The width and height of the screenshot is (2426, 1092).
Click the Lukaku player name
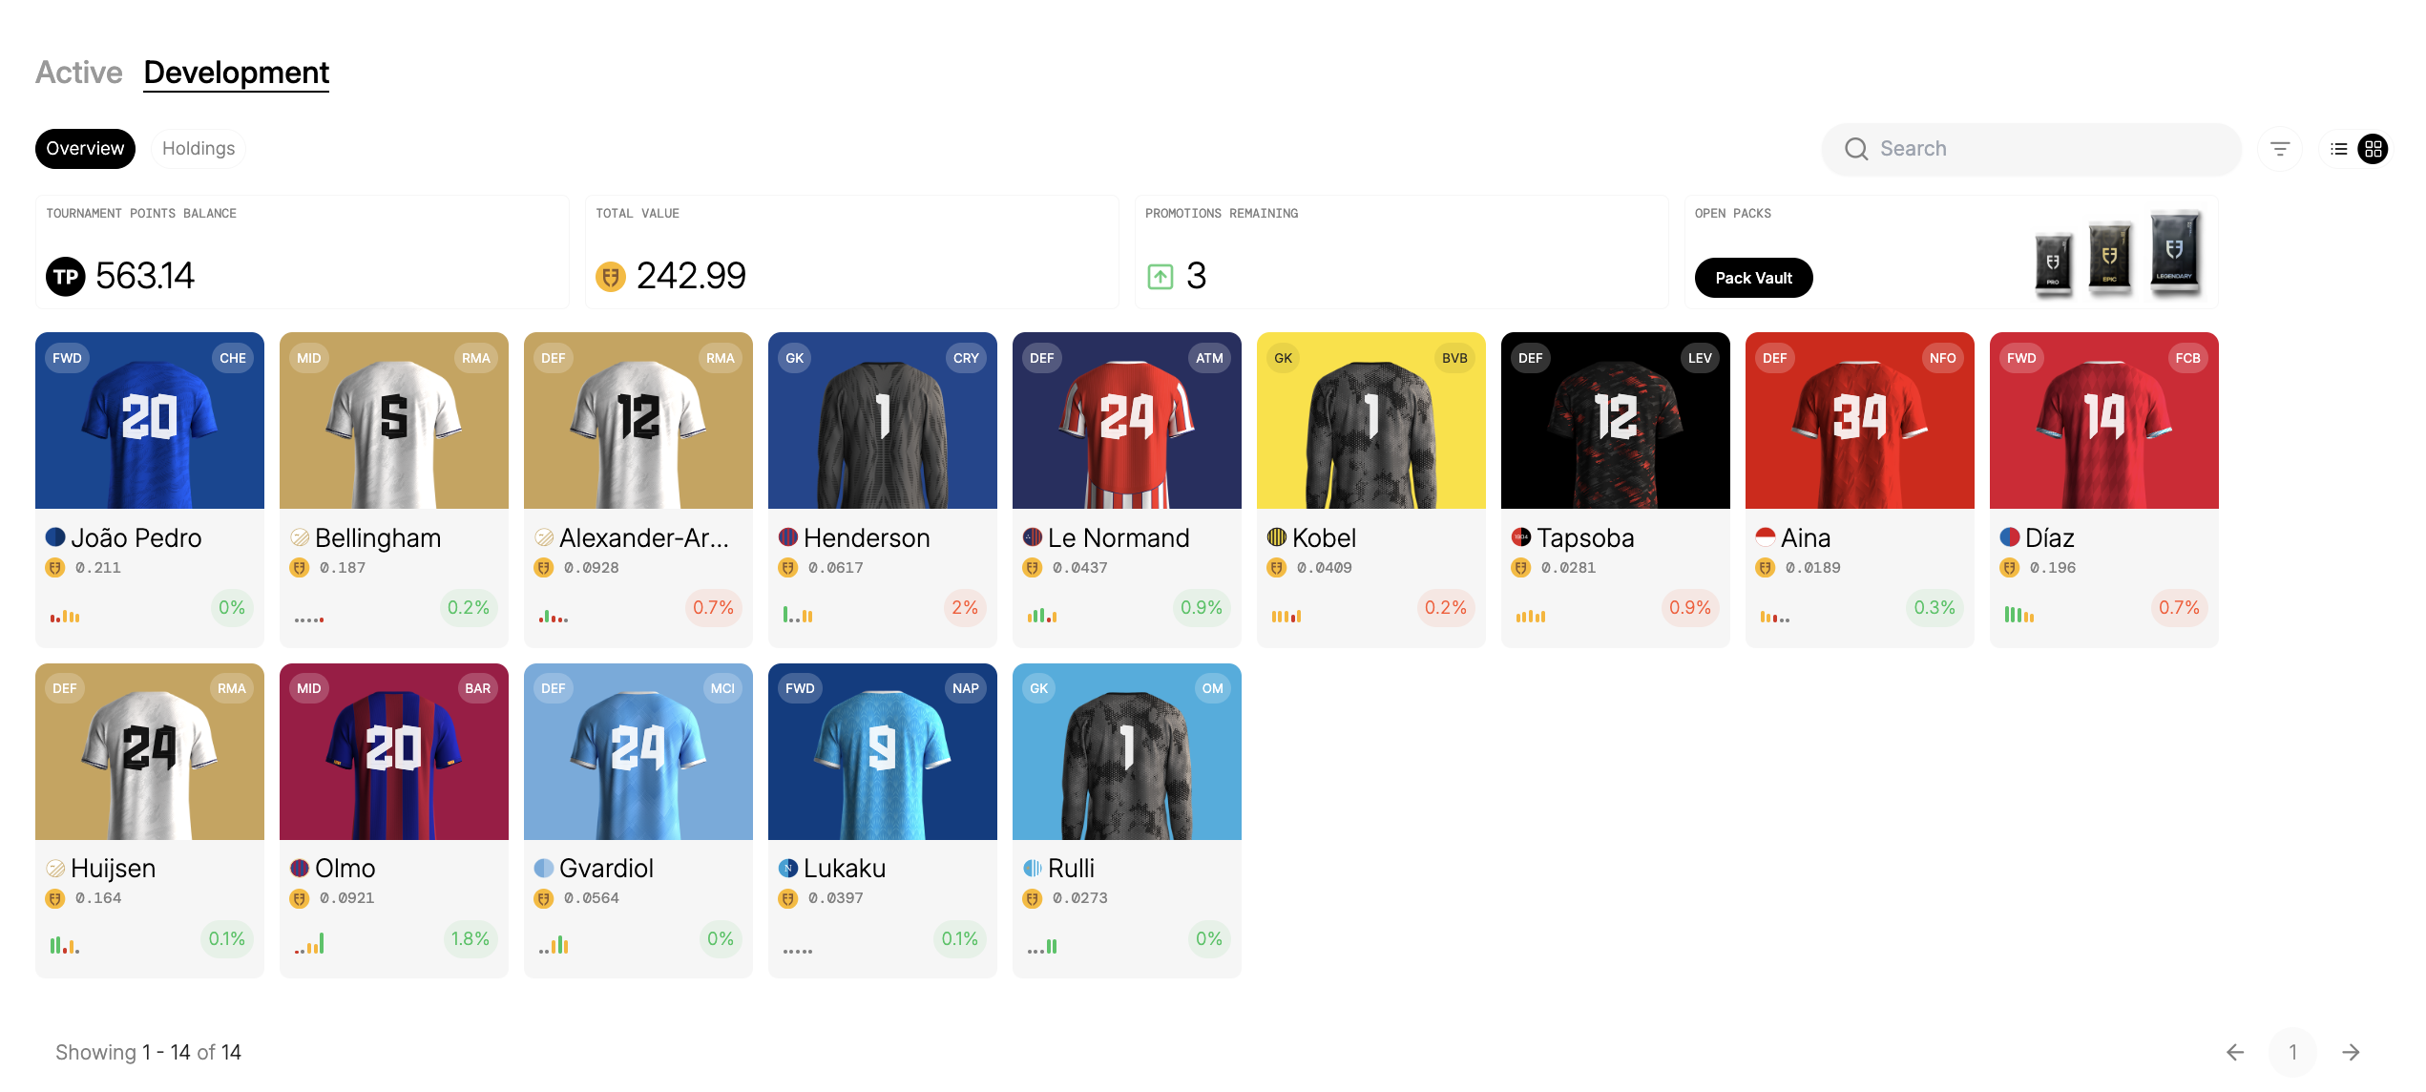click(x=845, y=869)
